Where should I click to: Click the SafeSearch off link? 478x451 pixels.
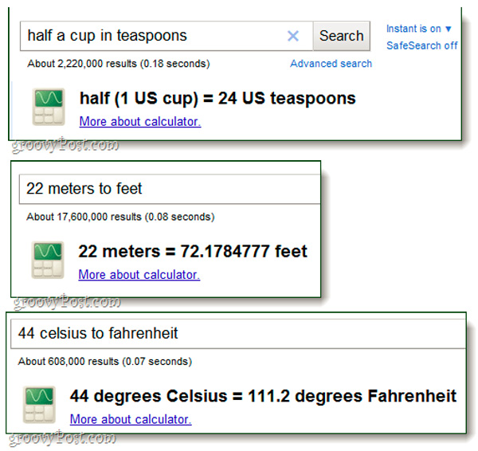tap(421, 45)
